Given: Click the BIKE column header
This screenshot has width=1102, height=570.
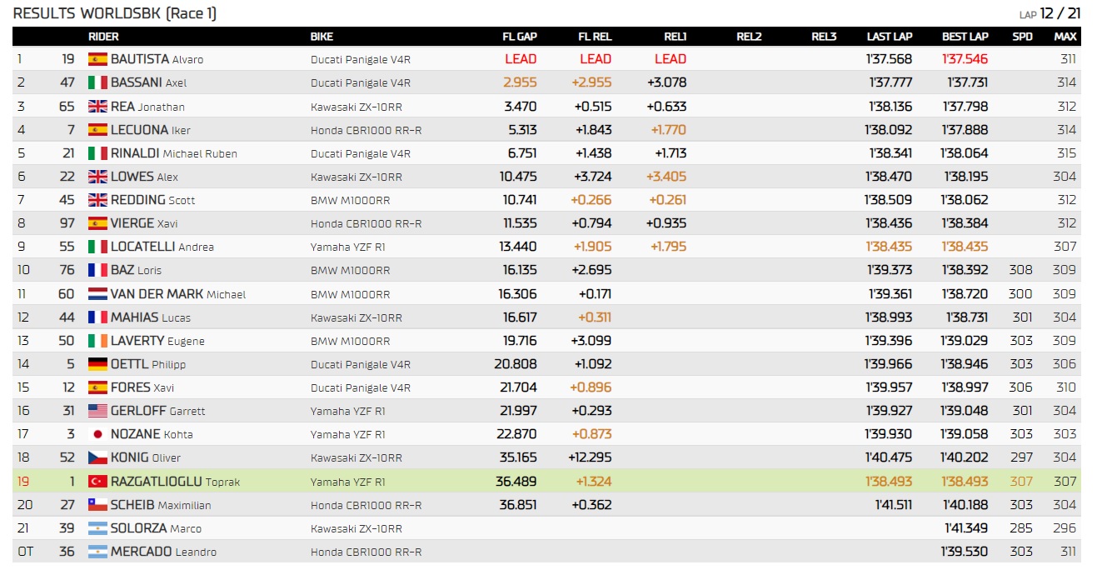Looking at the screenshot, I should 322,37.
